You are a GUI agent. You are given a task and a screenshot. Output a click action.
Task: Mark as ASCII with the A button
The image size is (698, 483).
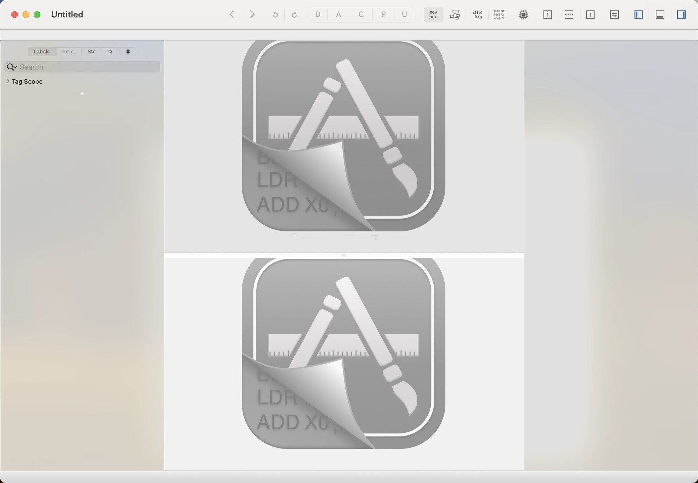coord(338,15)
